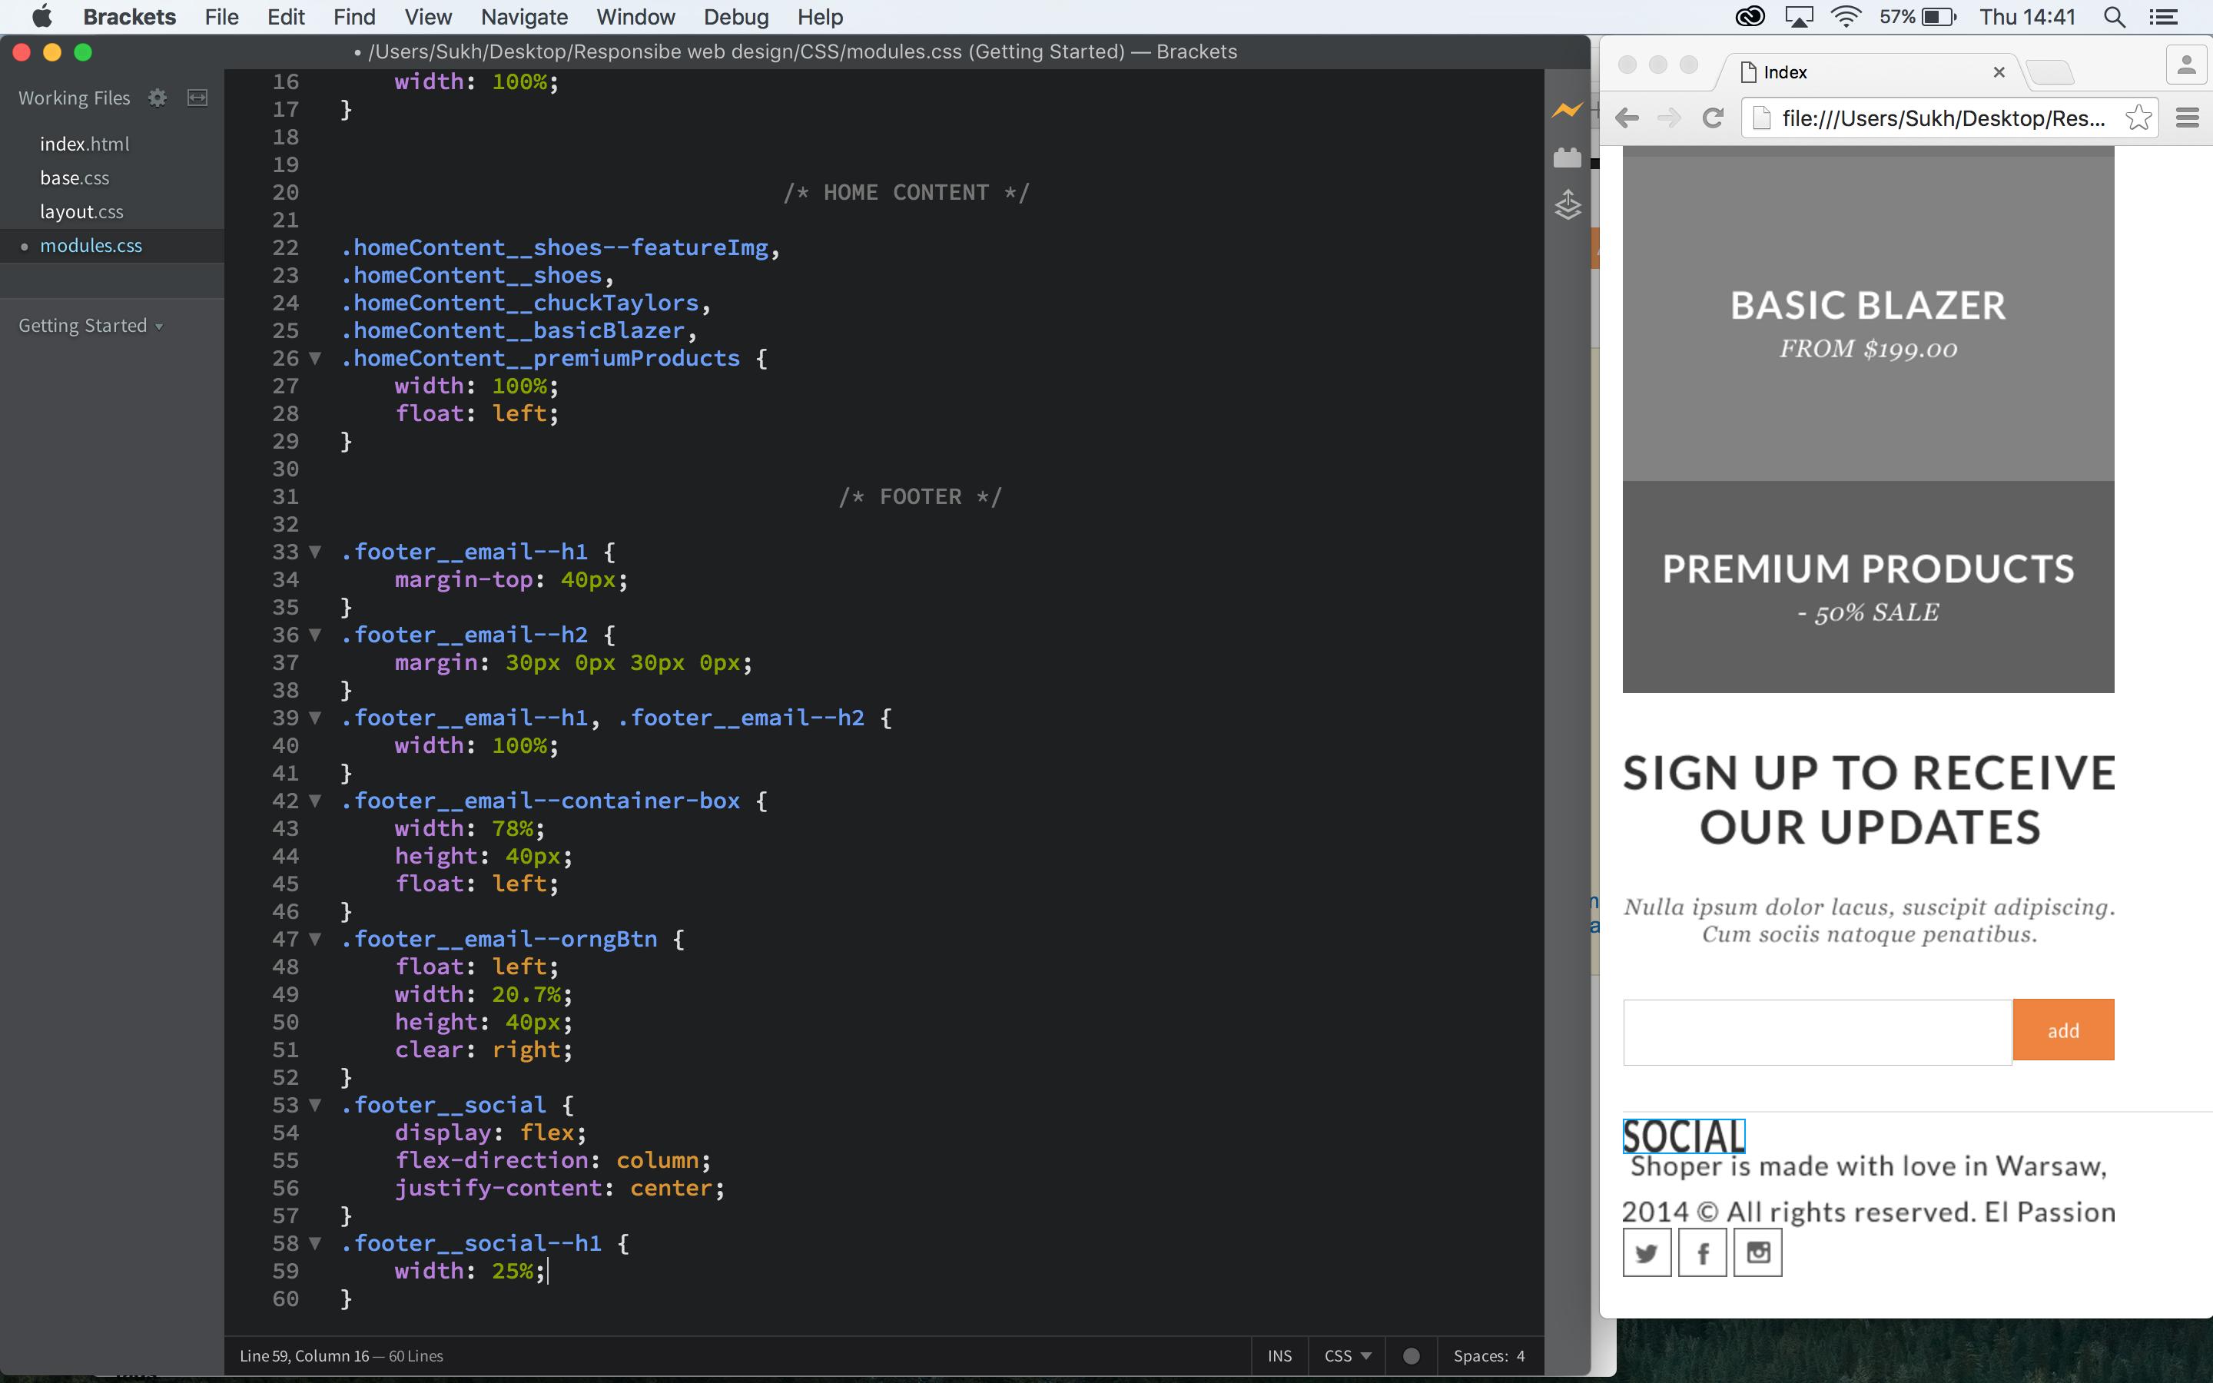This screenshot has width=2213, height=1383.
Task: Open the Extension Manager icon
Action: [x=1567, y=158]
